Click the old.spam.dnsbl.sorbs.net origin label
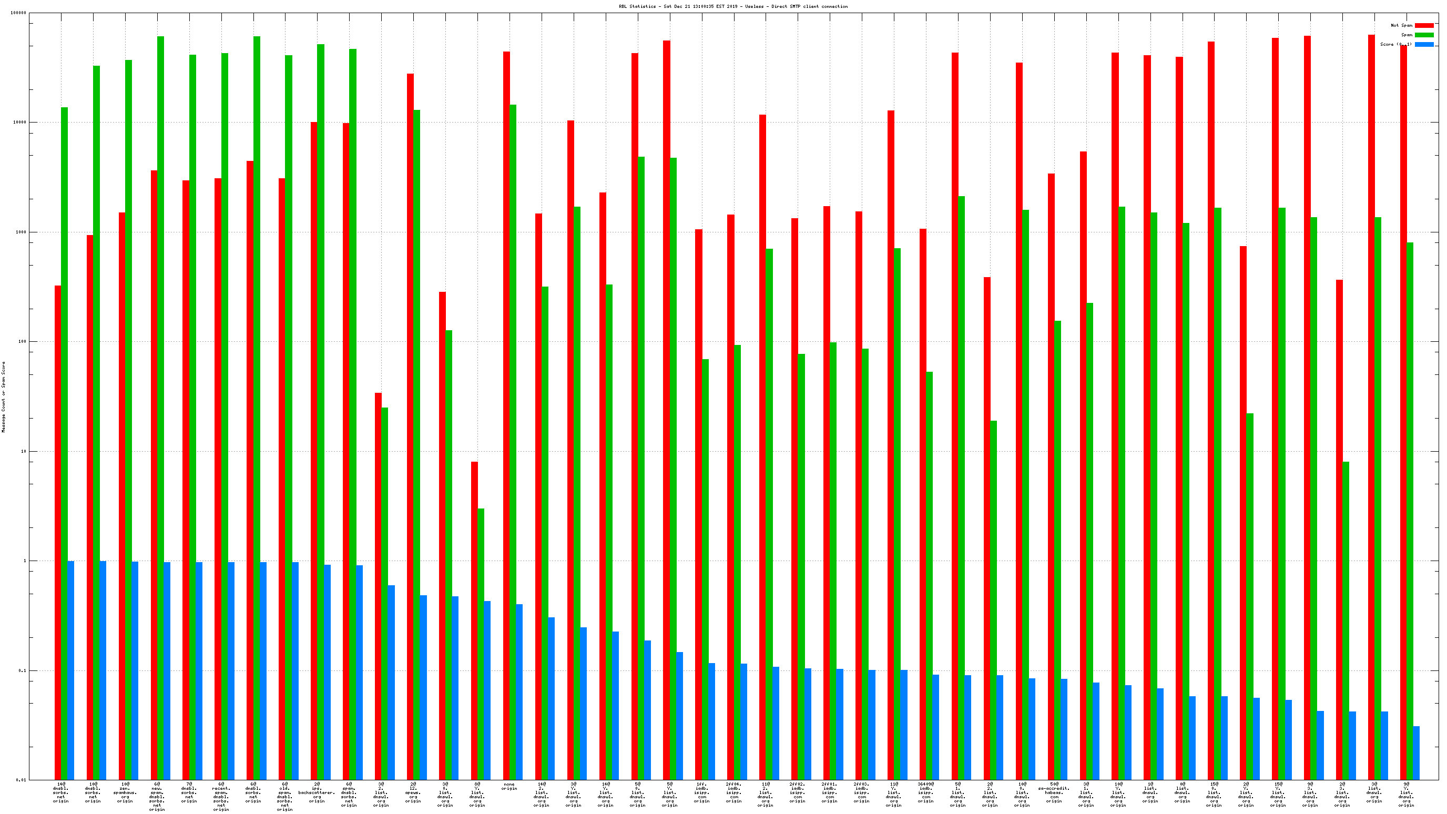Screen dimensions: 1447x814 [285, 797]
